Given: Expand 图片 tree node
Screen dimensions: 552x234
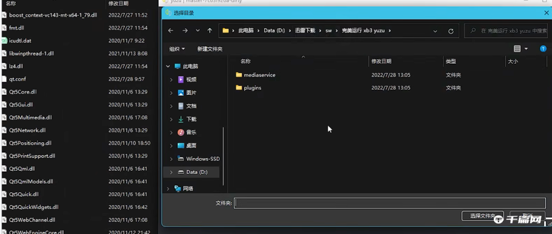Looking at the screenshot, I should point(171,93).
